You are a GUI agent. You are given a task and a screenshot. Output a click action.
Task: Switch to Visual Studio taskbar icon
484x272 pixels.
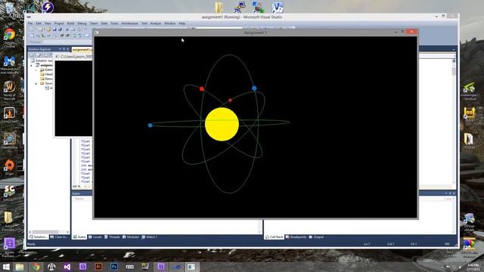click(x=67, y=267)
